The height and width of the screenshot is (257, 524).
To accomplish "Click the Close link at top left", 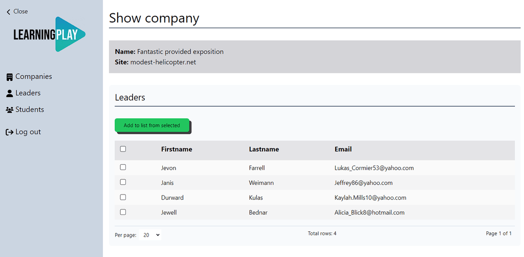I will (20, 11).
